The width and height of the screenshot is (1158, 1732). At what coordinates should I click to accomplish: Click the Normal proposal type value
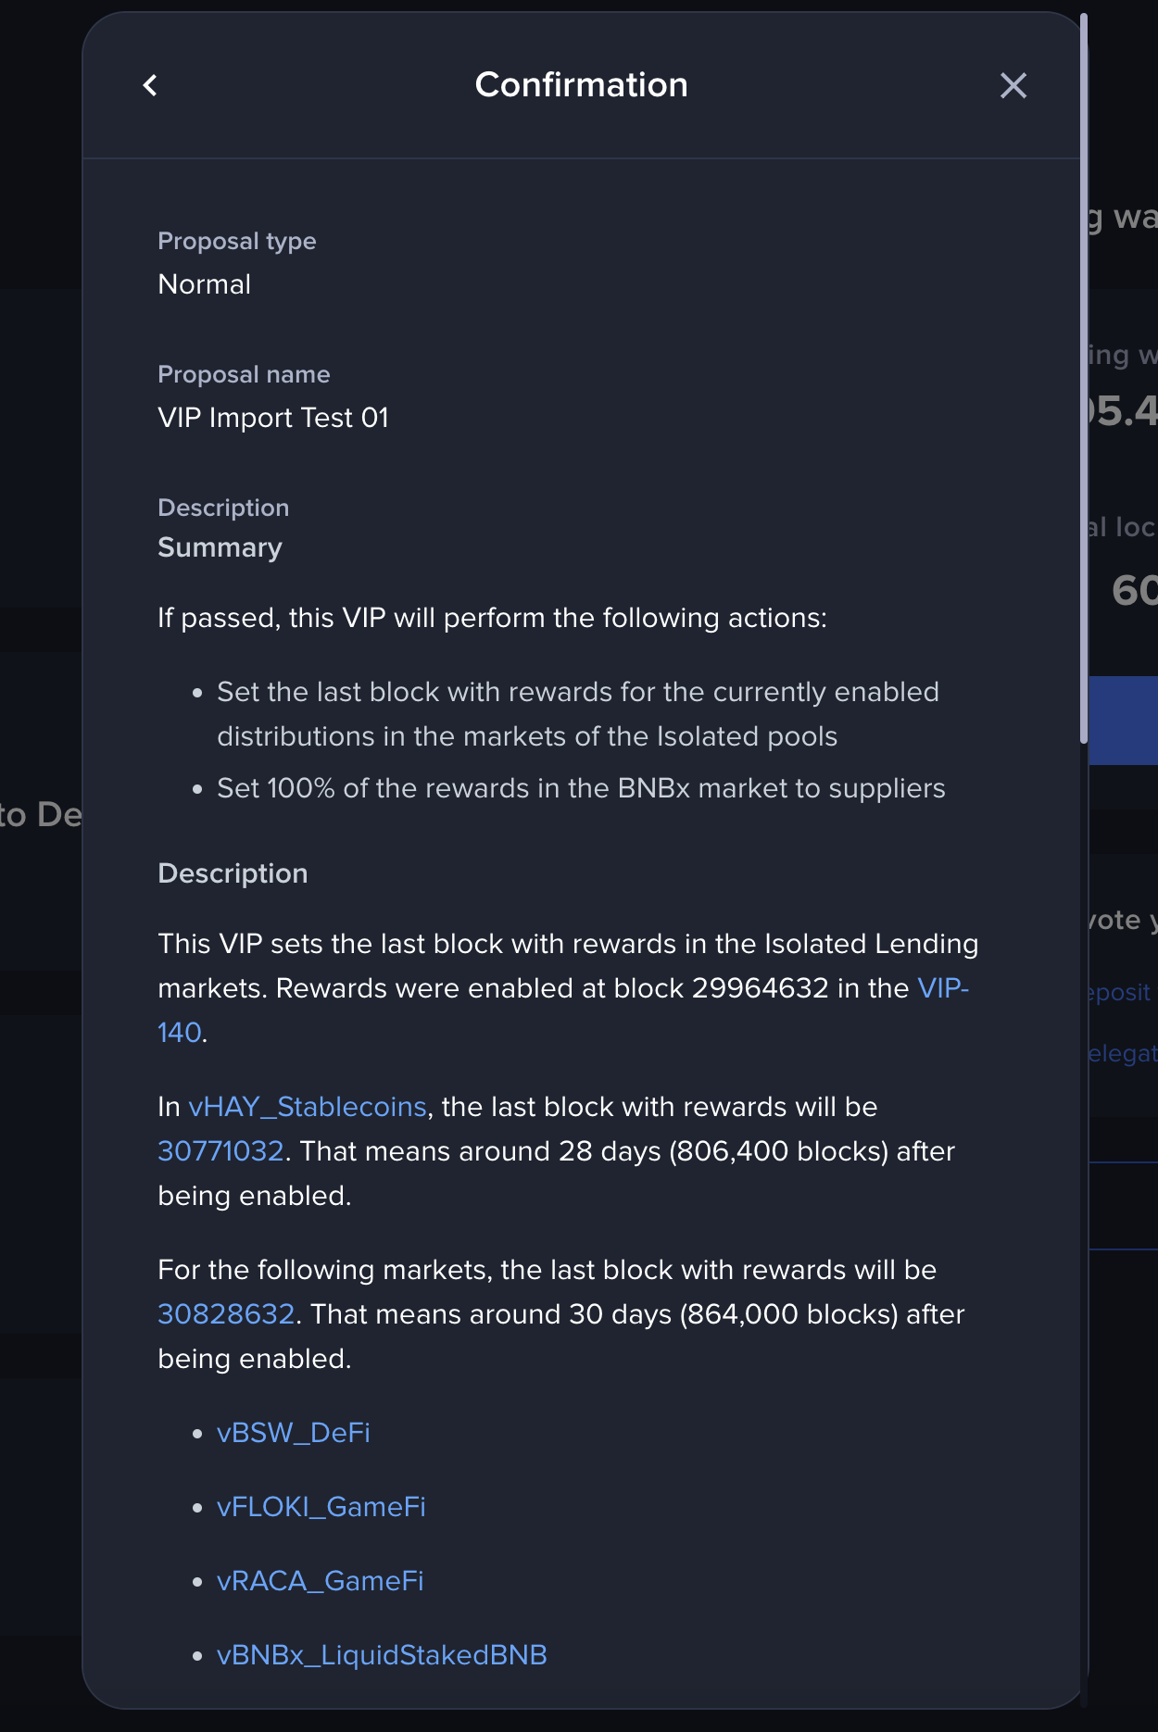pos(205,284)
